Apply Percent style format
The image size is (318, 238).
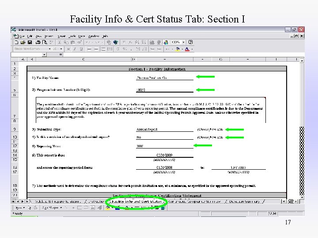click(x=125, y=49)
